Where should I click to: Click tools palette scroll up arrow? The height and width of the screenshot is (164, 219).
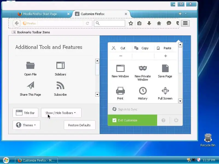point(97,61)
